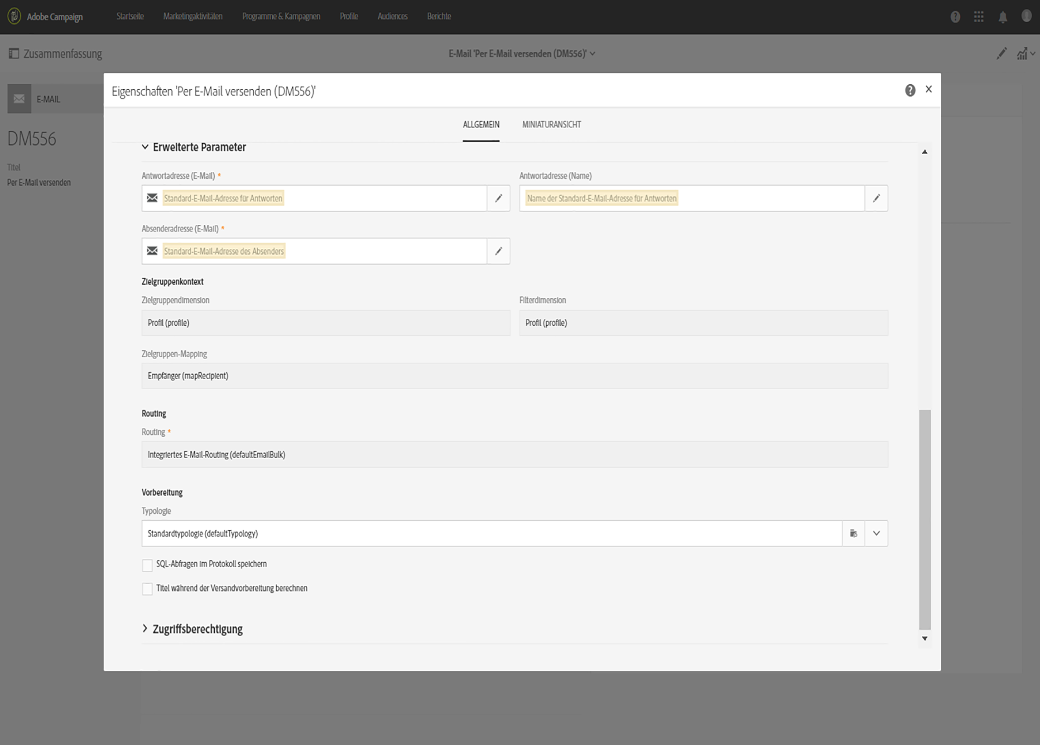
Task: Switch to the Miniaturansicht tab
Action: coord(551,125)
